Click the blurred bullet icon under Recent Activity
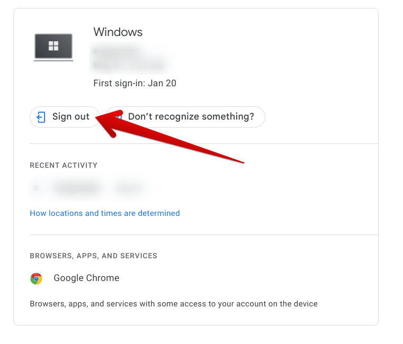Viewport: 403px width, 344px height. pos(36,187)
